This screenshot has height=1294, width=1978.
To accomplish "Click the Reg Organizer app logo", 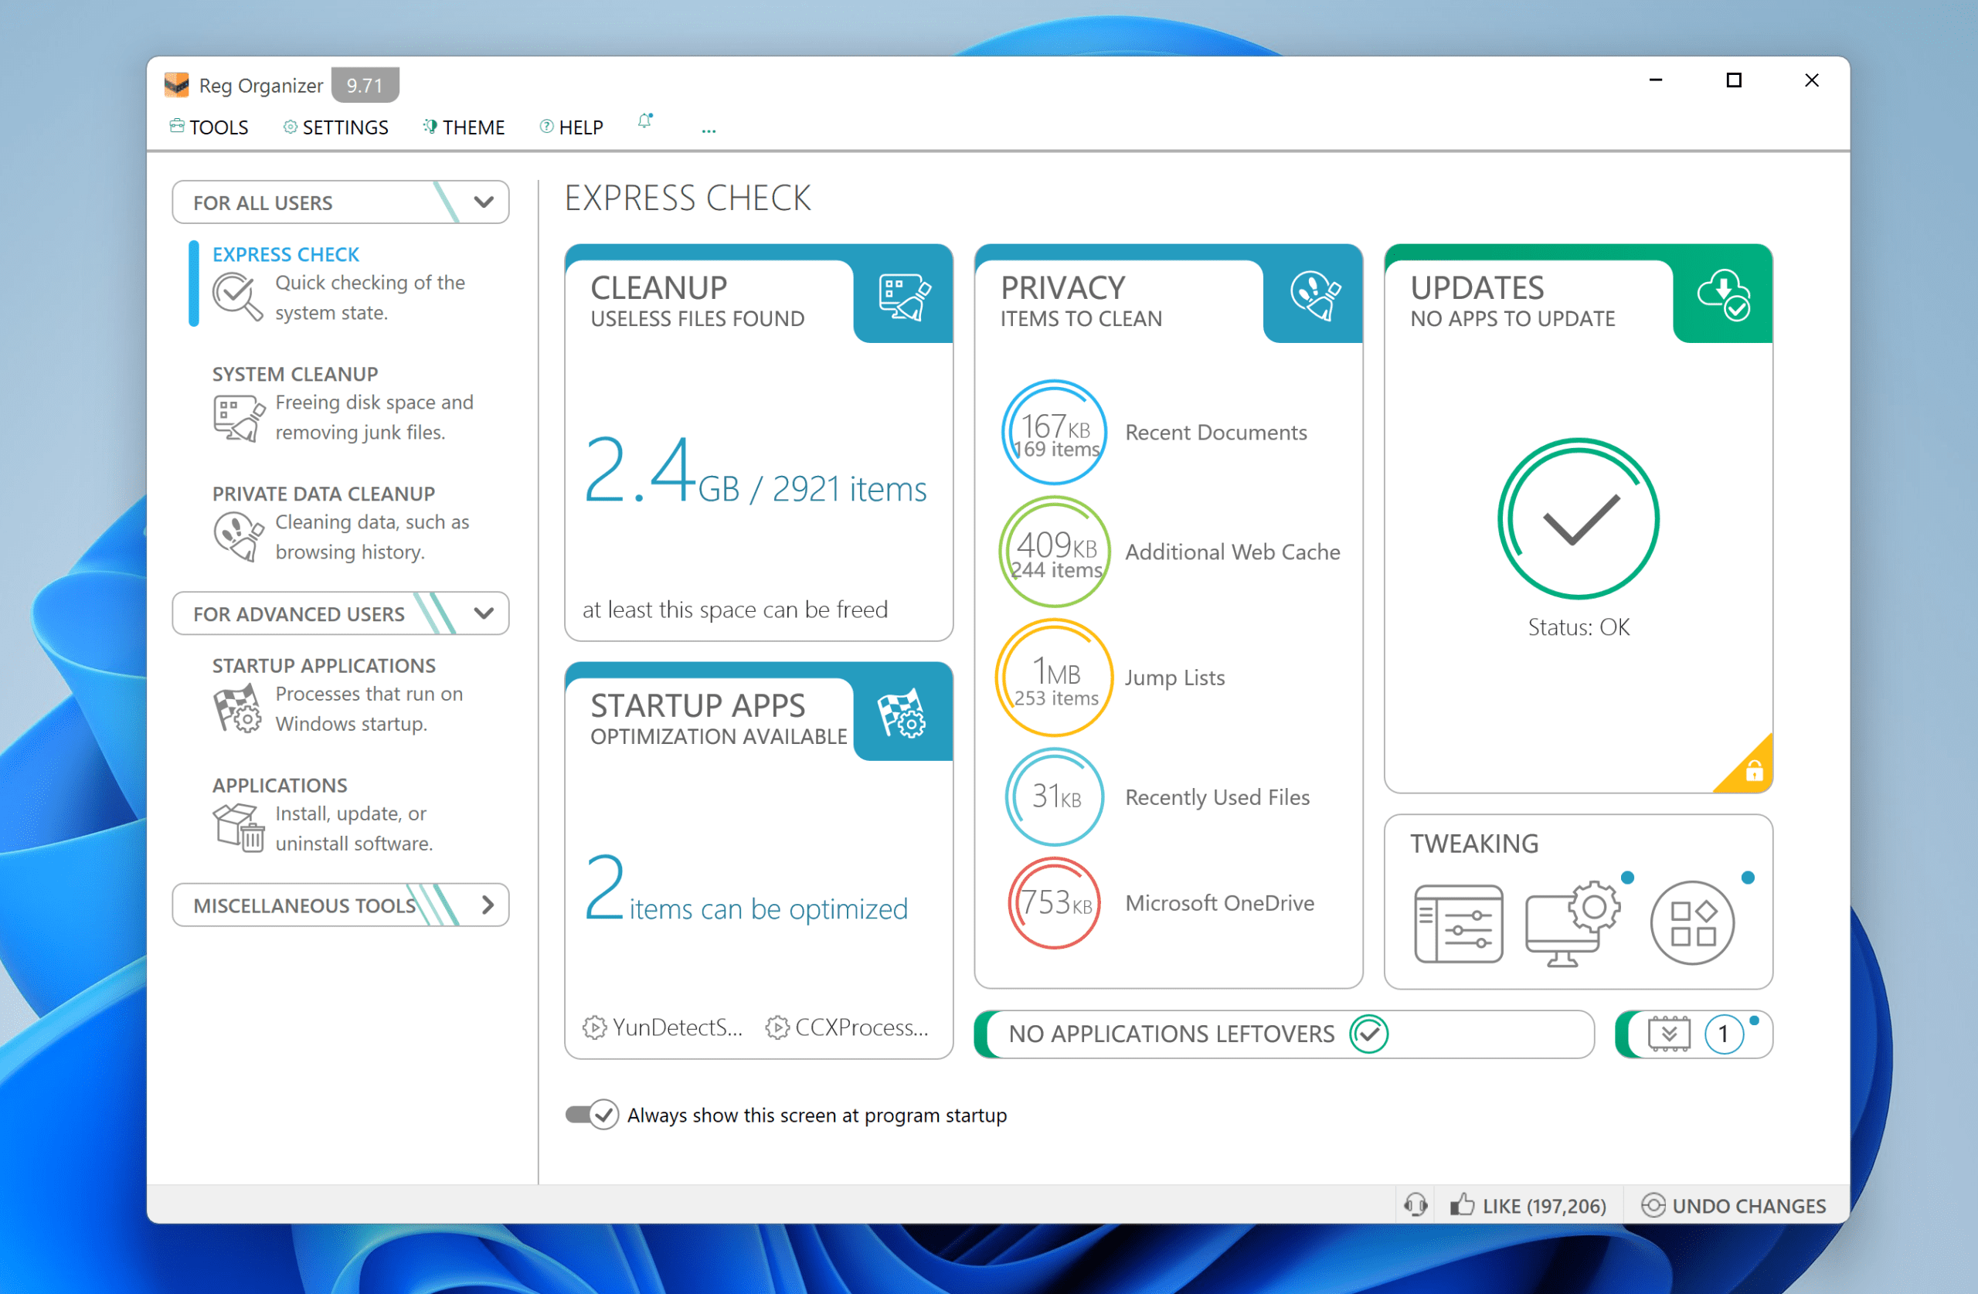I will [x=176, y=85].
